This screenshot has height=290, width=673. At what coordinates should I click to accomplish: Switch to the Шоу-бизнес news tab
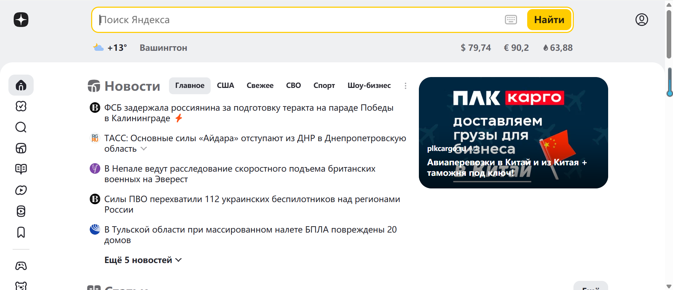(369, 86)
